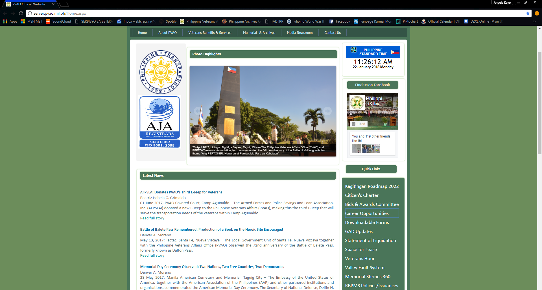Open Filipino World War II bookmark
The height and width of the screenshot is (290, 542).
click(x=305, y=21)
